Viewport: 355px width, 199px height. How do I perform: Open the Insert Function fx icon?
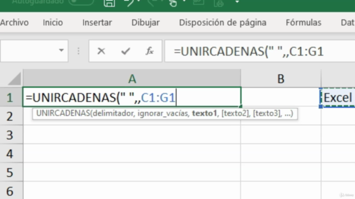point(149,51)
